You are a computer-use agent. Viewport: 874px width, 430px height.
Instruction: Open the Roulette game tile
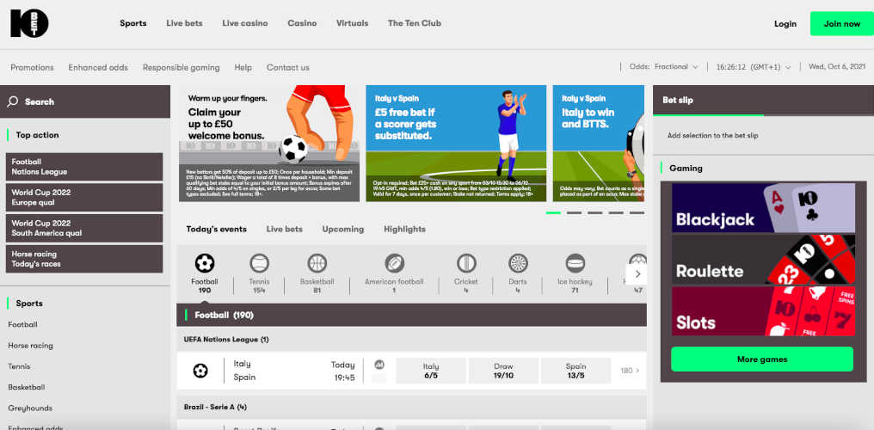point(763,260)
